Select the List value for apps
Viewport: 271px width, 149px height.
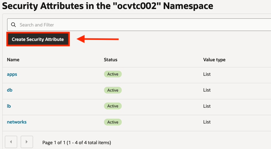[207, 74]
